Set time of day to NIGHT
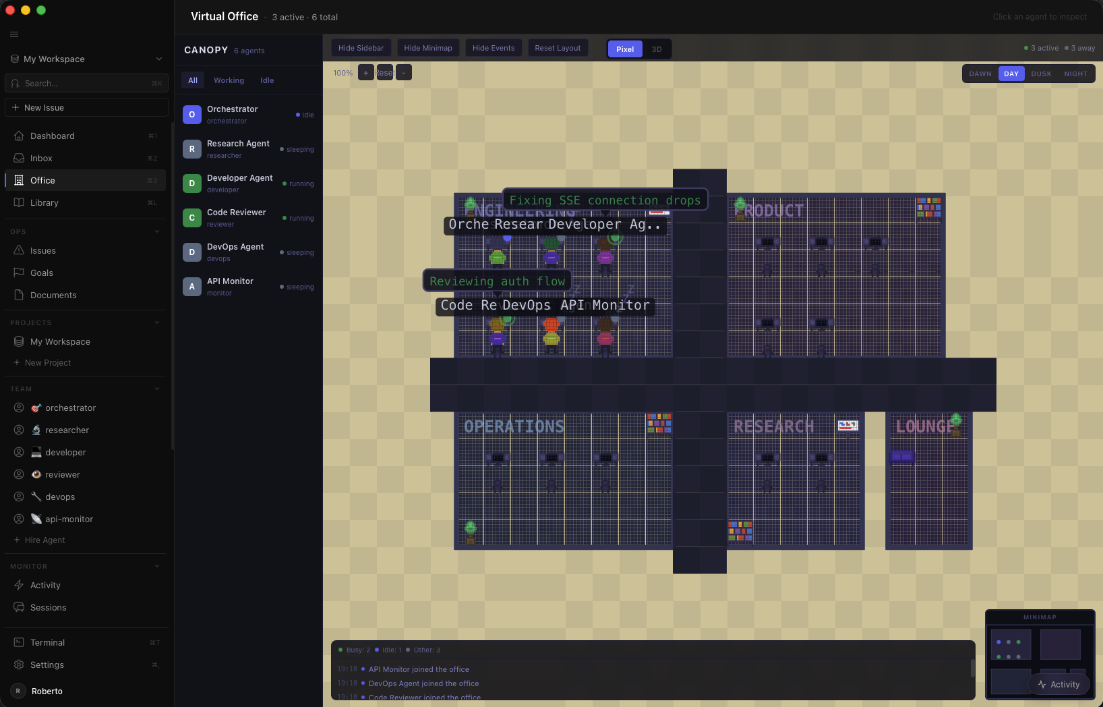Viewport: 1103px width, 707px height. click(1075, 74)
